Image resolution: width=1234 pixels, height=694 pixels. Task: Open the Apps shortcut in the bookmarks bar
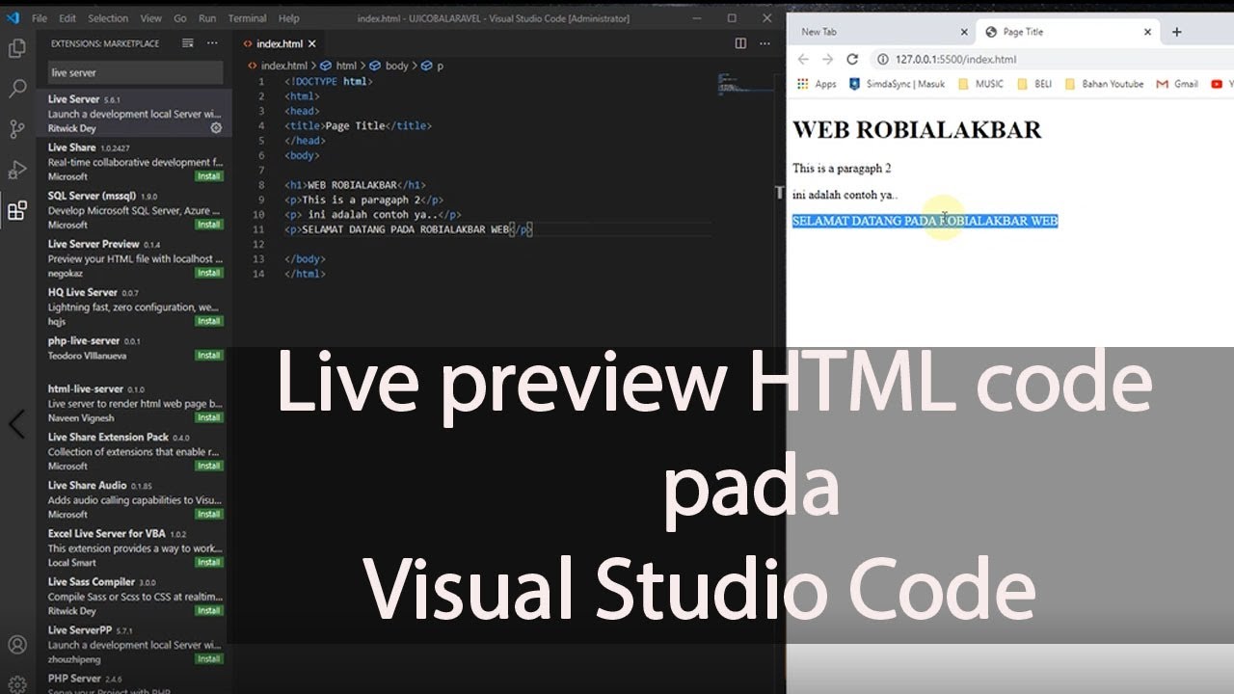pyautogui.click(x=818, y=84)
